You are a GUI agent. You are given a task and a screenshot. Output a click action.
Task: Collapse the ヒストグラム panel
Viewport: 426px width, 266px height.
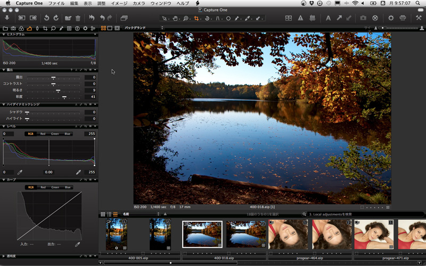[4, 35]
